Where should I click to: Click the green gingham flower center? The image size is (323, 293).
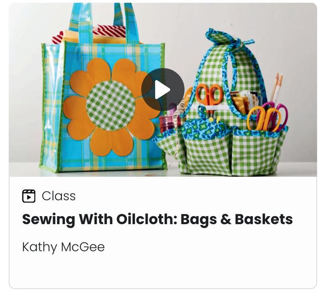111,106
